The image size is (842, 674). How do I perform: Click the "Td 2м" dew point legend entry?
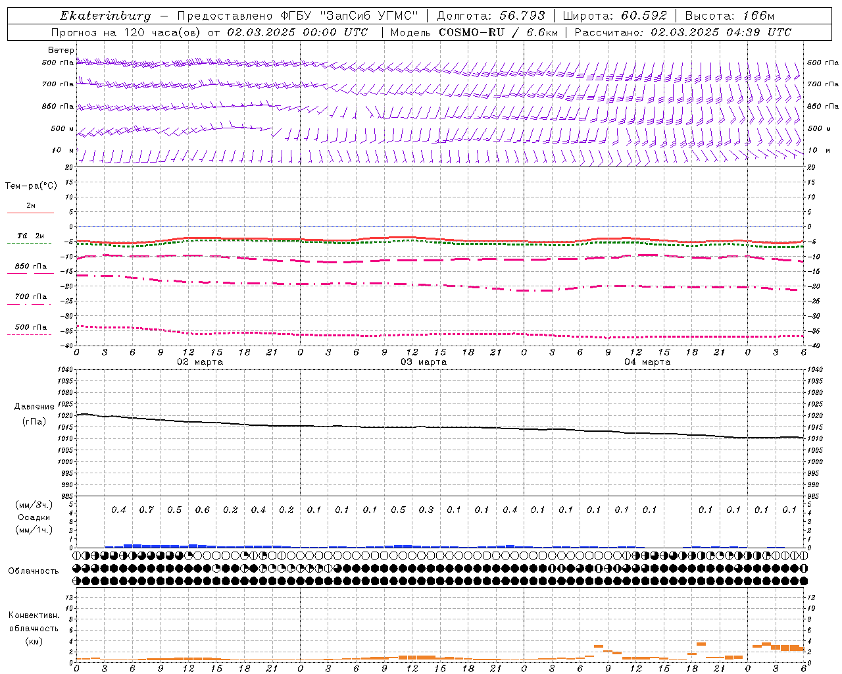pyautogui.click(x=31, y=236)
